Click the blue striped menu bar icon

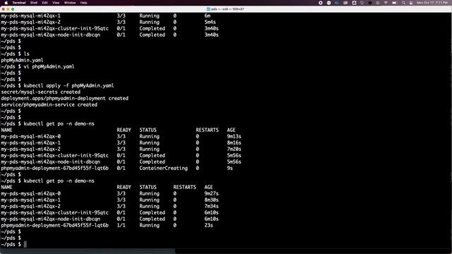click(x=337, y=3)
